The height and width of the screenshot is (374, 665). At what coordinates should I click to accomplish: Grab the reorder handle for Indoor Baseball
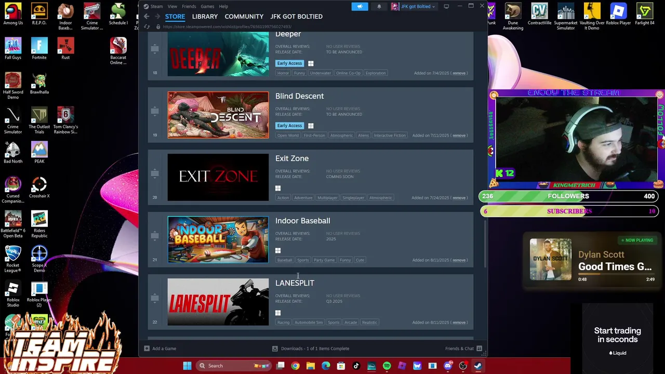[155, 235]
